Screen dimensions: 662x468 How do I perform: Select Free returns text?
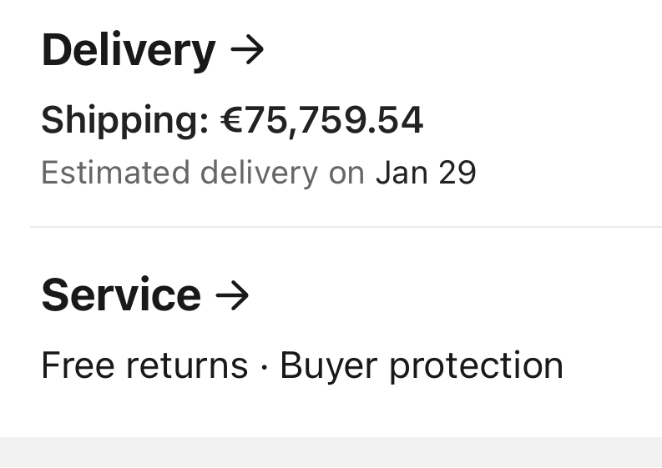[x=144, y=365]
